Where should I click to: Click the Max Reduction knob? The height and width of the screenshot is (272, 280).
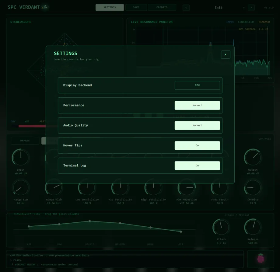pos(187,187)
